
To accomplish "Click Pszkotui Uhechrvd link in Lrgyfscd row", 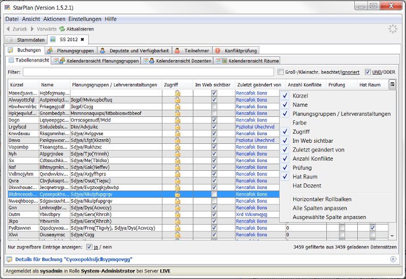I will pos(255,127).
